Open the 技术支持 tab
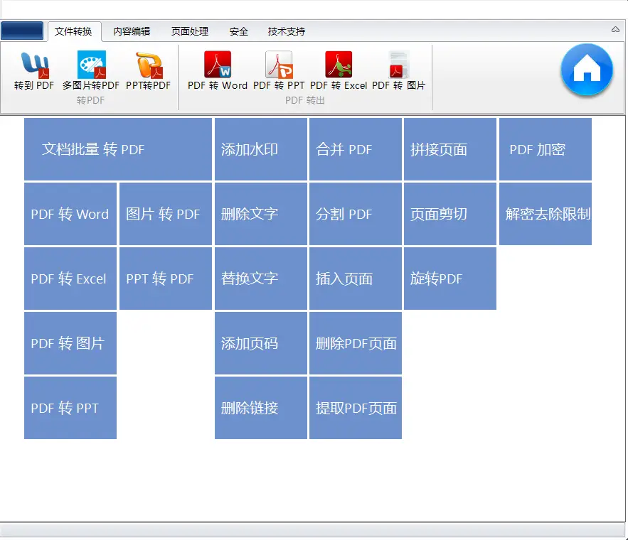628x540 pixels. [286, 31]
